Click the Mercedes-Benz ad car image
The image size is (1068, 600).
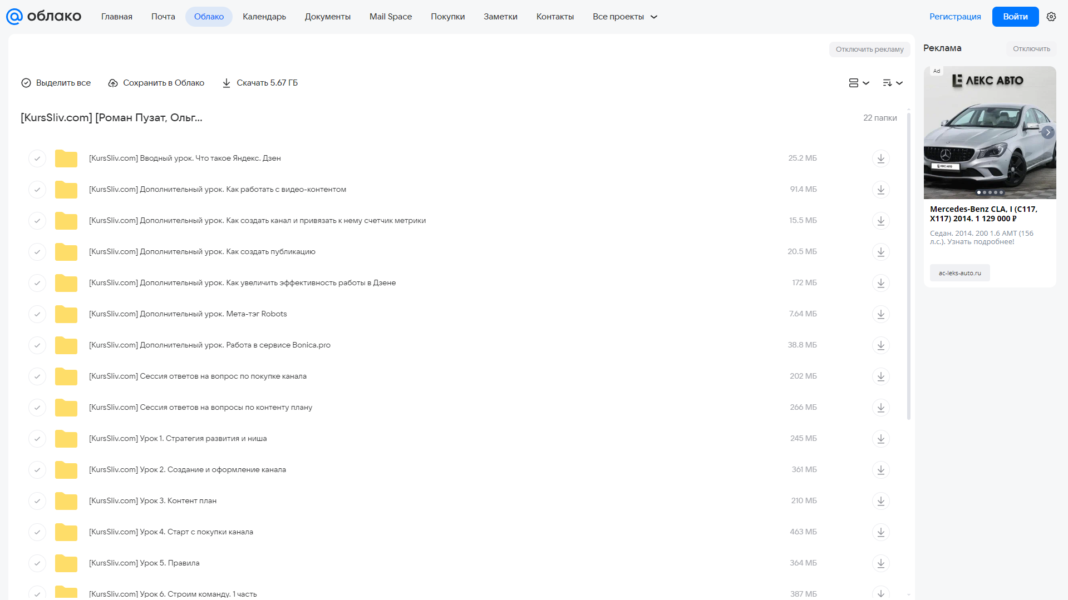(990, 132)
